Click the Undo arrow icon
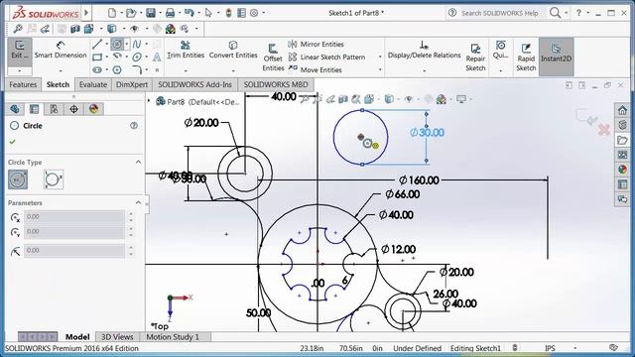 pyautogui.click(x=189, y=13)
